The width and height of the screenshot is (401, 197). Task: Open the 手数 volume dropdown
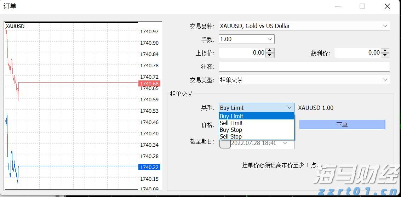pyautogui.click(x=270, y=39)
